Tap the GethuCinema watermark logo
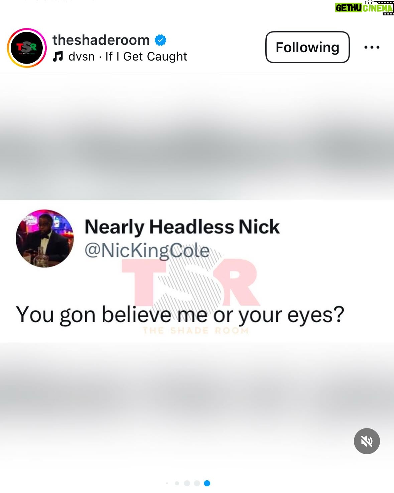394x493 pixels. pyautogui.click(x=364, y=8)
